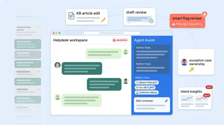Click the dark-green bubble from female agent

[x=82, y=68]
